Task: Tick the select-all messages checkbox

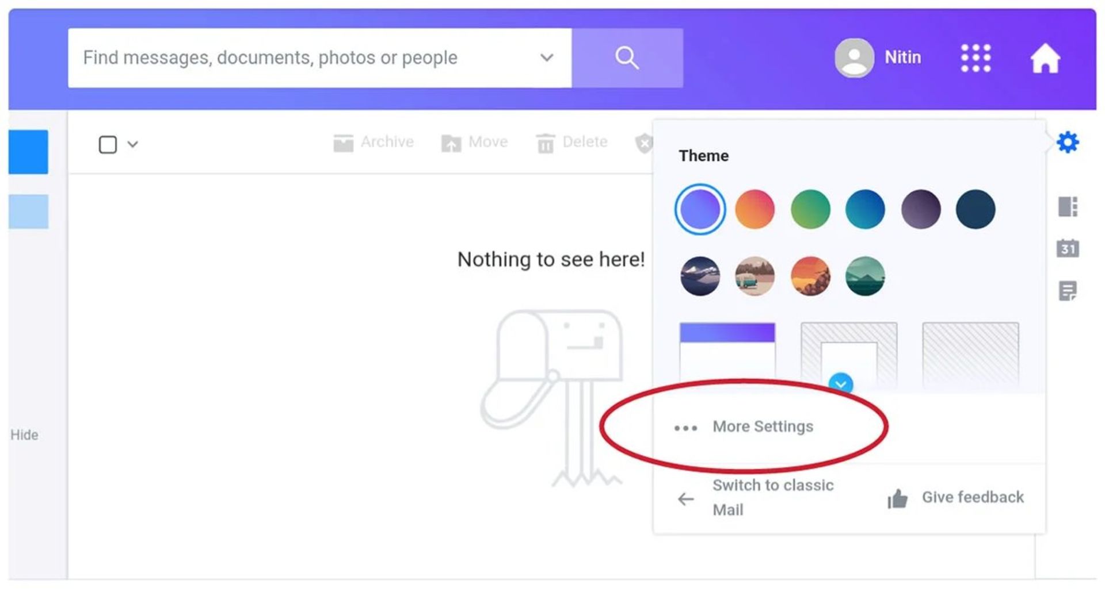Action: pos(108,144)
